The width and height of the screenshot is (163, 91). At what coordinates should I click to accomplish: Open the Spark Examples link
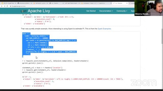pos(104,29)
